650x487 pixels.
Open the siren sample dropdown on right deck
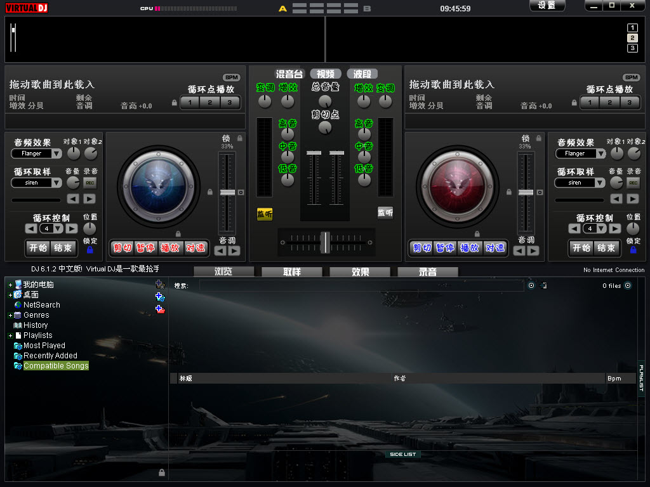tap(578, 183)
